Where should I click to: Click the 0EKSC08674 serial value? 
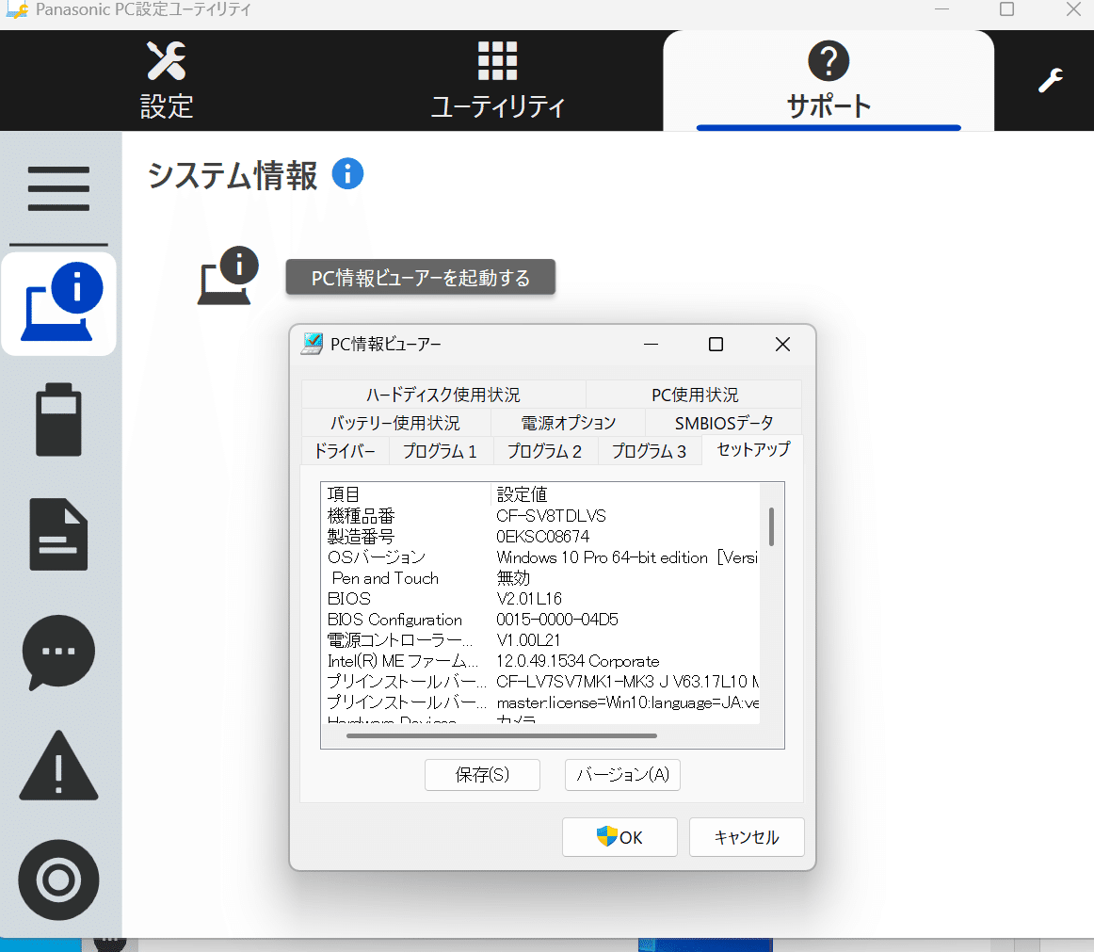543,537
